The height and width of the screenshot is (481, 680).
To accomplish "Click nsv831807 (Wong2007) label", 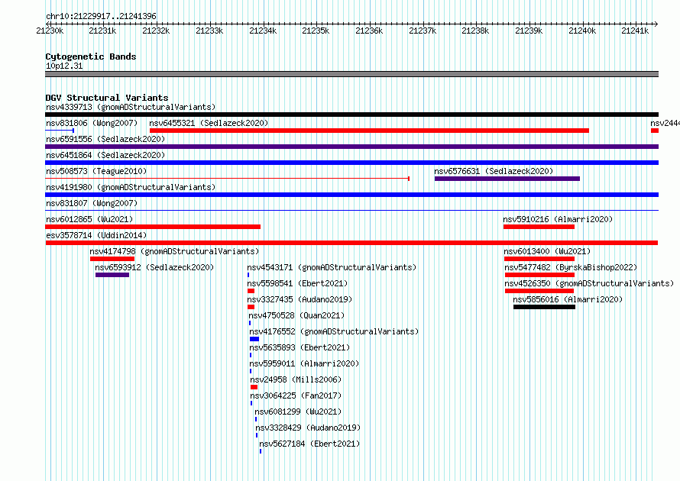I will click(92, 203).
